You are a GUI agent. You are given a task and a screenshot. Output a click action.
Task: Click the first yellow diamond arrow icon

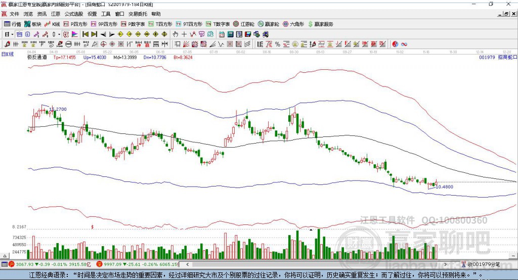(120, 34)
